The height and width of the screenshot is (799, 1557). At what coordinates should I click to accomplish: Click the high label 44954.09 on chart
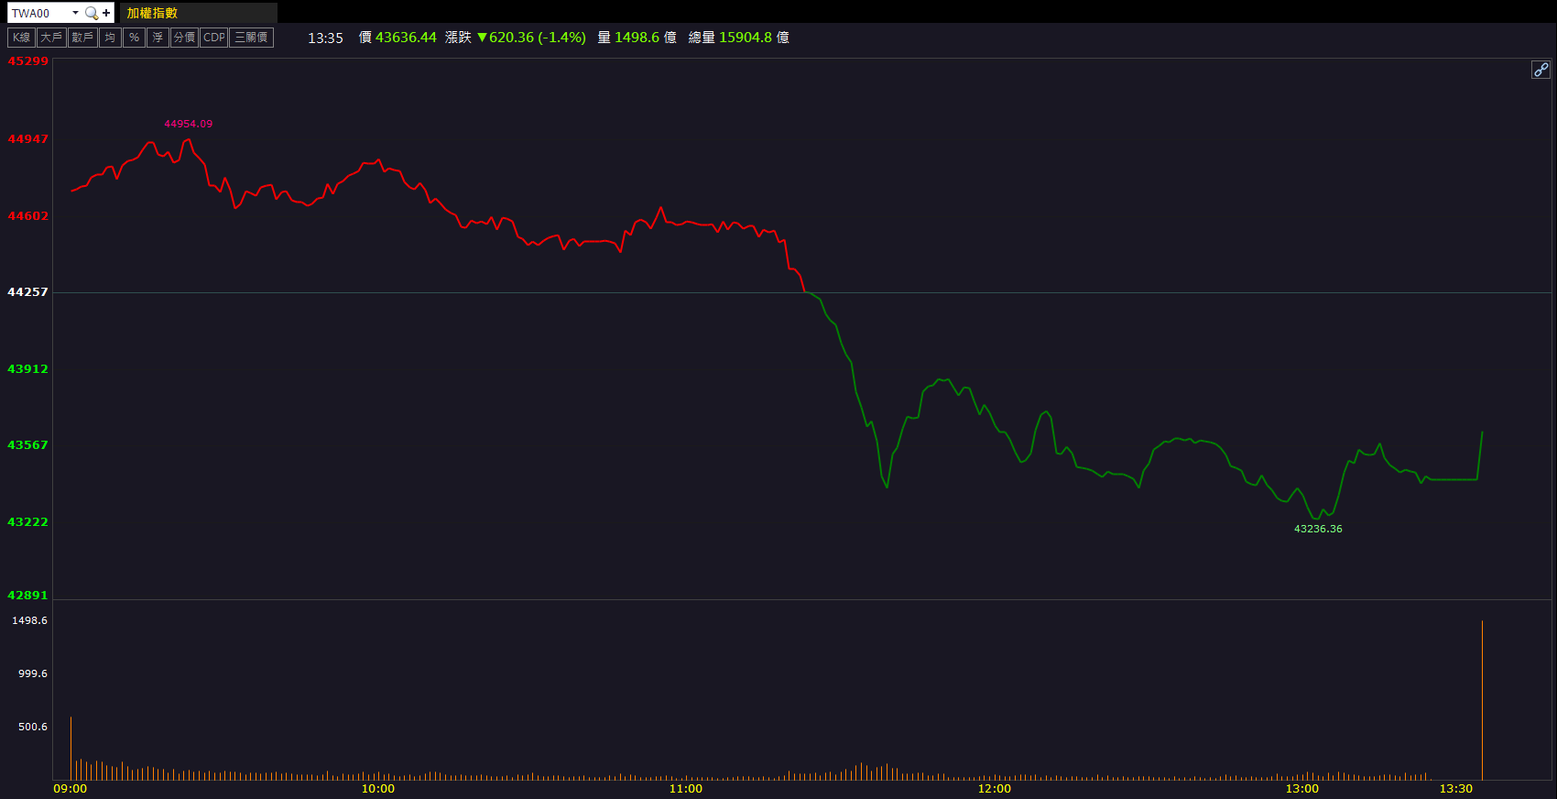point(188,124)
